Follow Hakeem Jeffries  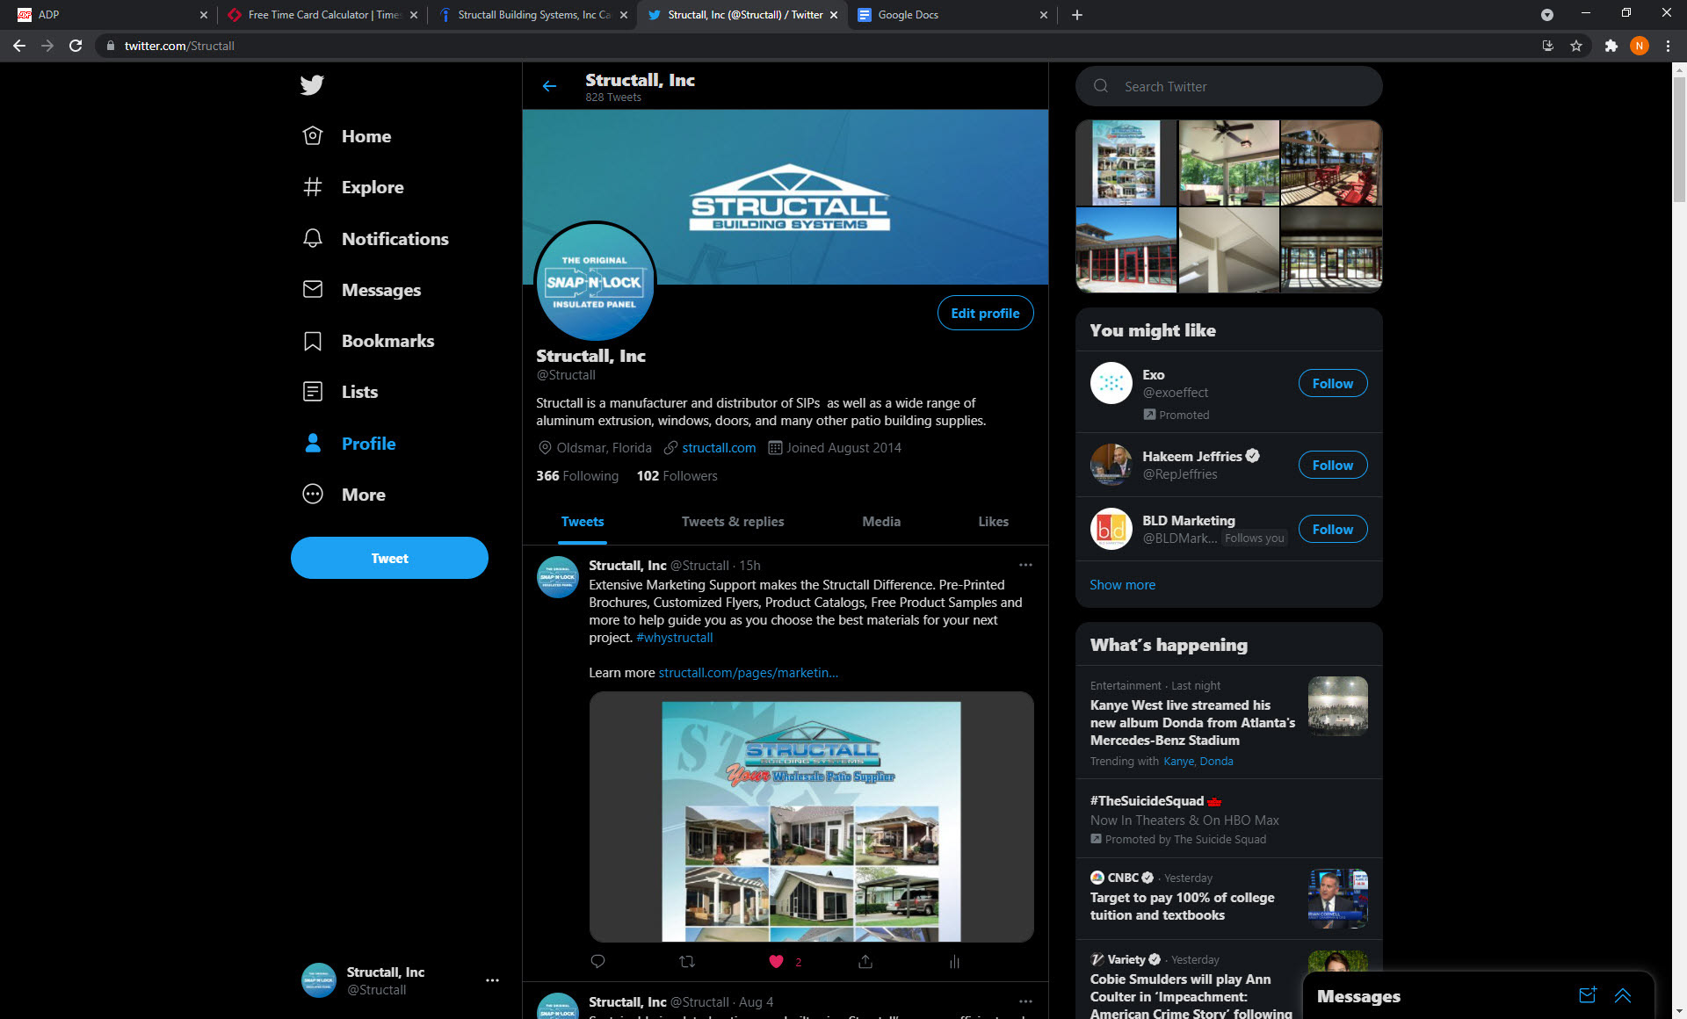1332,465
